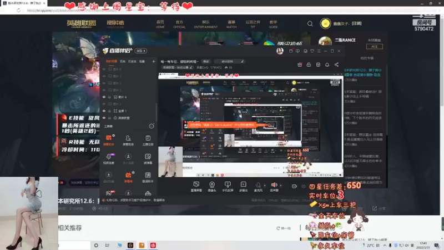Expand the speaker options arrow
Image resolution: width=444 pixels, height=250 pixels.
(281, 186)
